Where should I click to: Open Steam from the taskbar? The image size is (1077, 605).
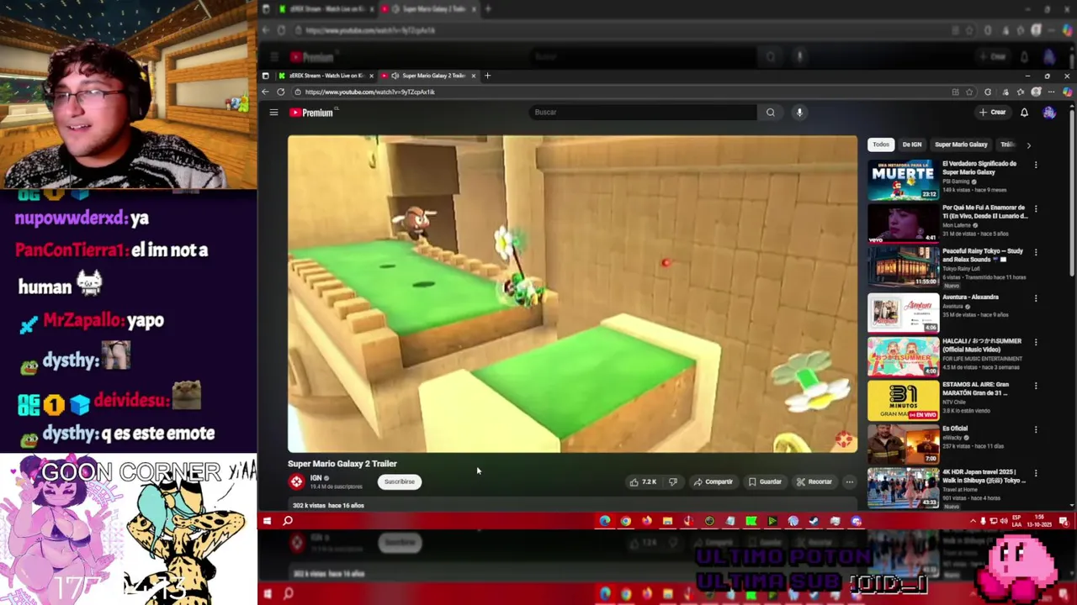814,521
